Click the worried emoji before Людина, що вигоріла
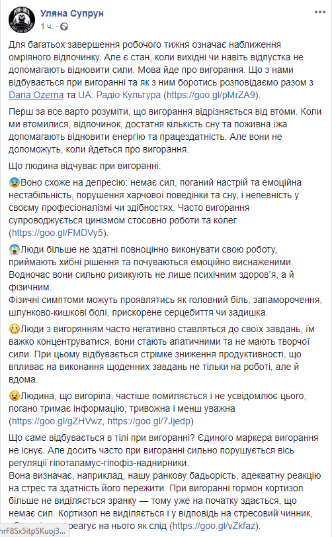Viewport: 332px width, 537px height. pyautogui.click(x=15, y=396)
